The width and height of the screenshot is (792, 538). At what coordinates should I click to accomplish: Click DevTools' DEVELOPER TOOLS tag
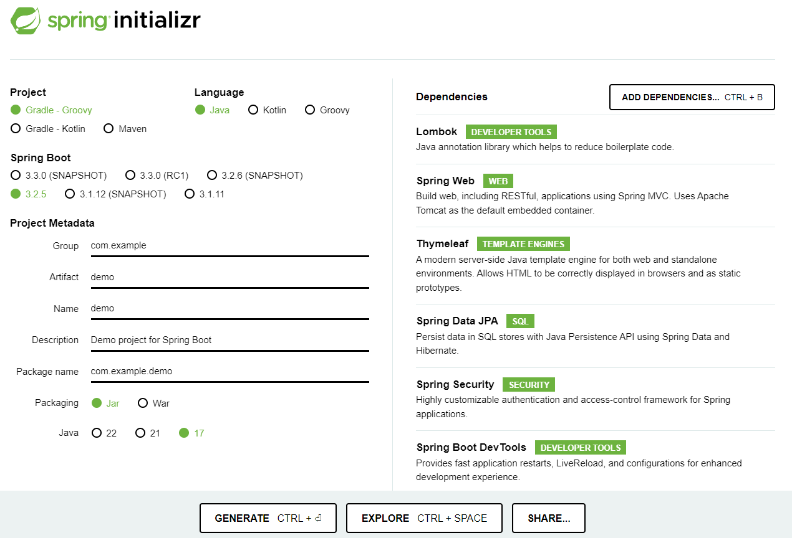[x=581, y=448]
